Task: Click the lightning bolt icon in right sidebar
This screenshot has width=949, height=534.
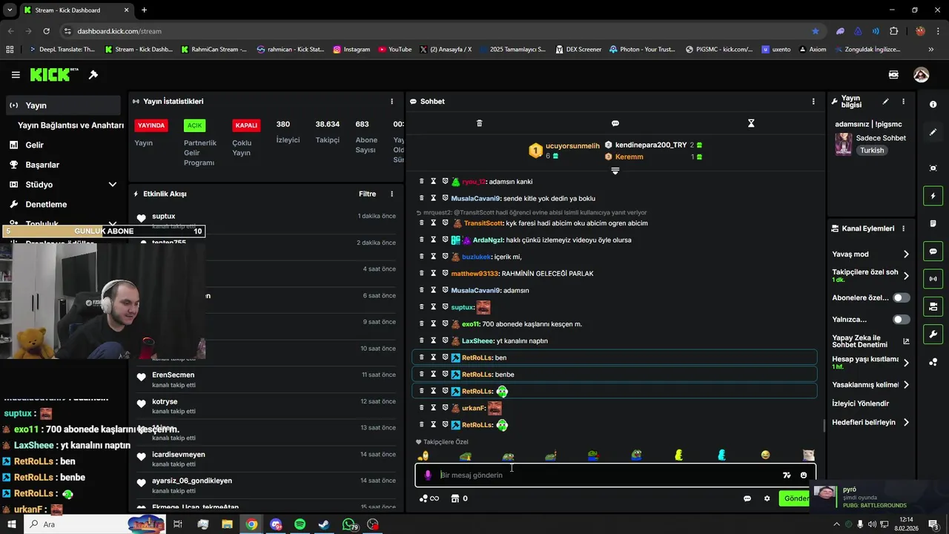Action: (933, 196)
